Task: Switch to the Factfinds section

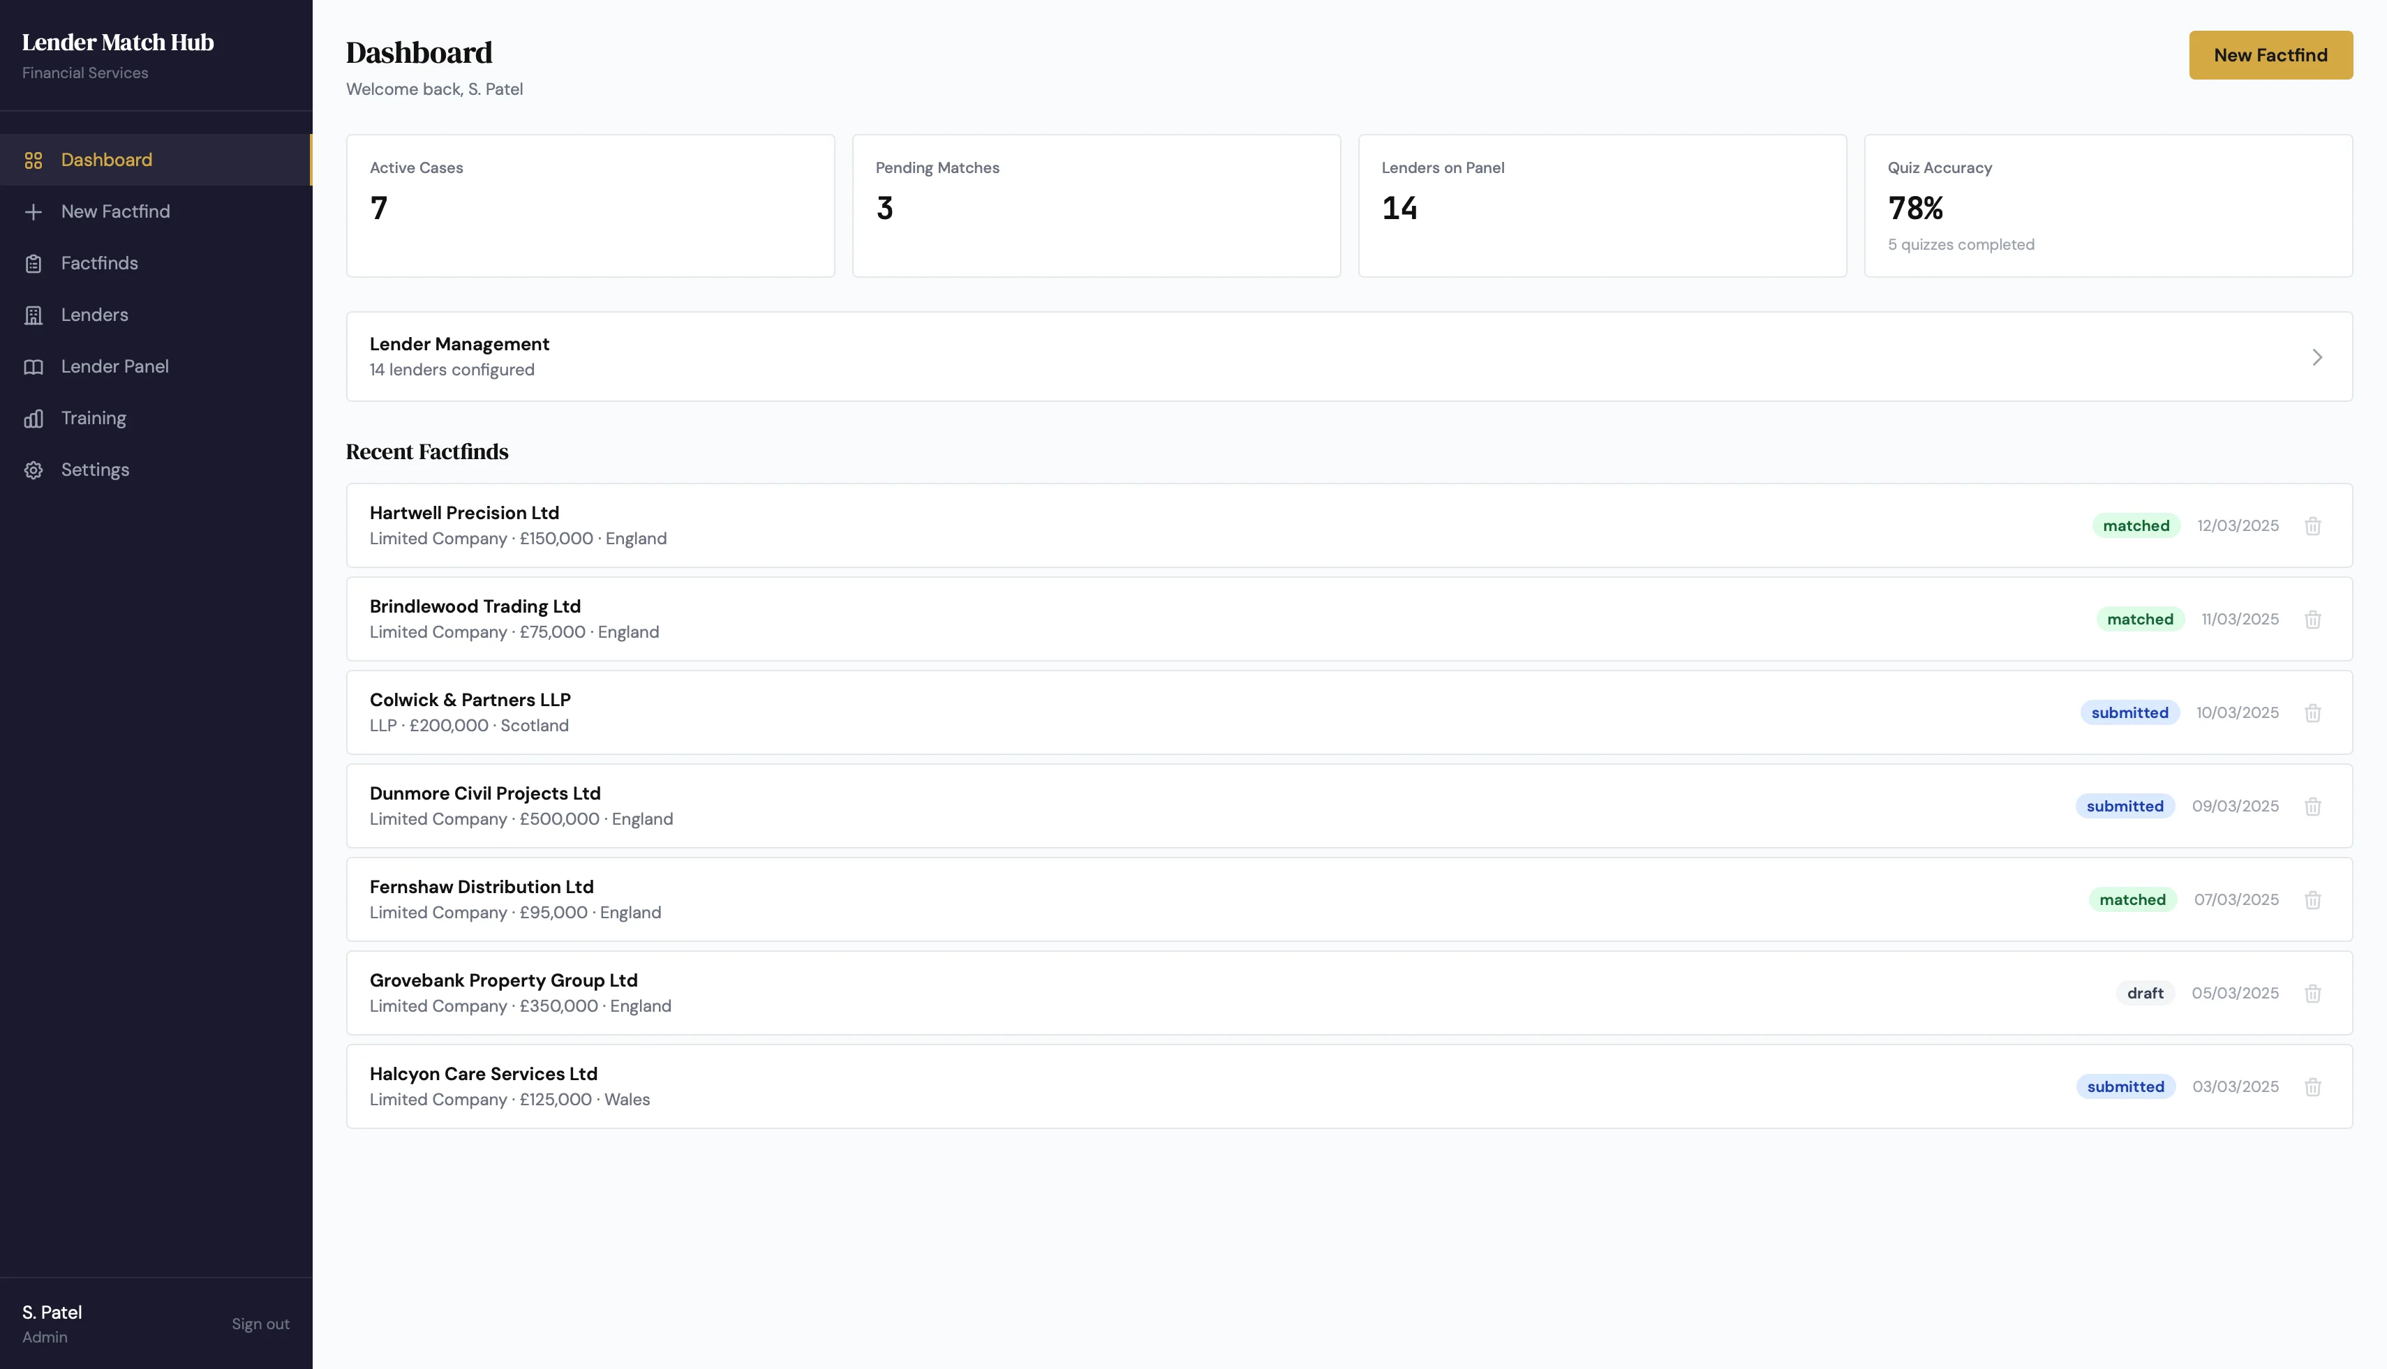Action: click(98, 263)
